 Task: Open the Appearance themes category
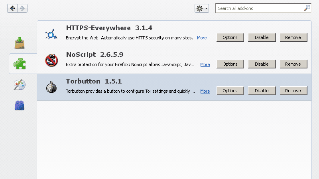20,85
